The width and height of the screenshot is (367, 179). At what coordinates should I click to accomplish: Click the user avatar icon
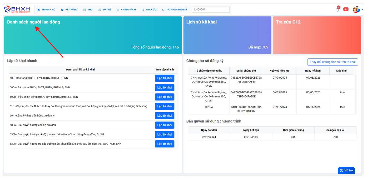(x=356, y=9)
